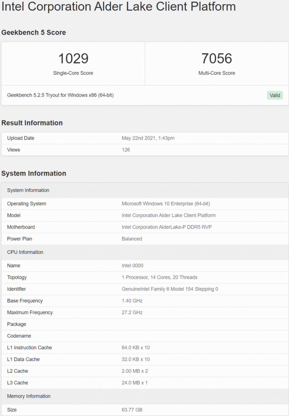The height and width of the screenshot is (416, 289).
Task: Click the Views count 126
Action: point(126,150)
